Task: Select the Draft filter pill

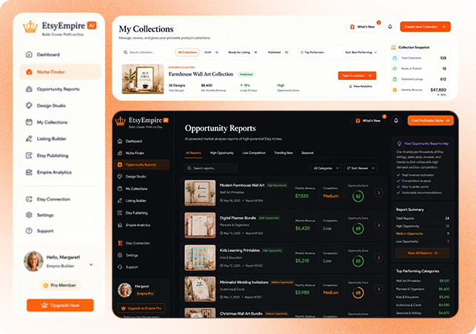Action: 212,53
